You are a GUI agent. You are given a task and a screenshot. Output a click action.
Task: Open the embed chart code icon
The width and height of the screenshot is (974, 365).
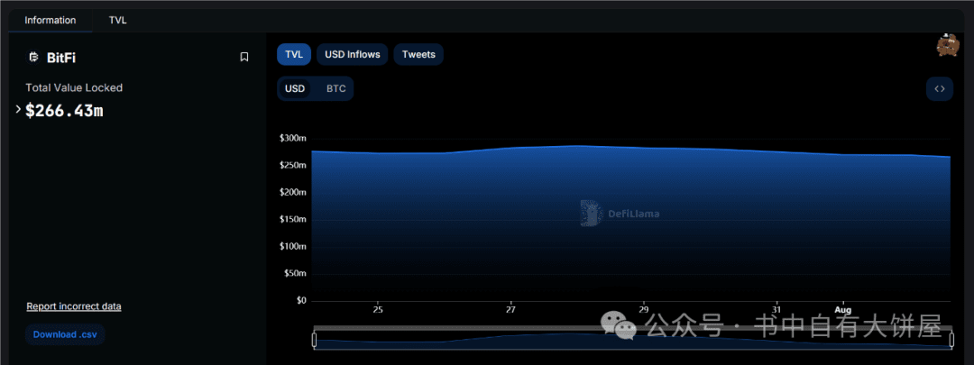click(x=939, y=88)
